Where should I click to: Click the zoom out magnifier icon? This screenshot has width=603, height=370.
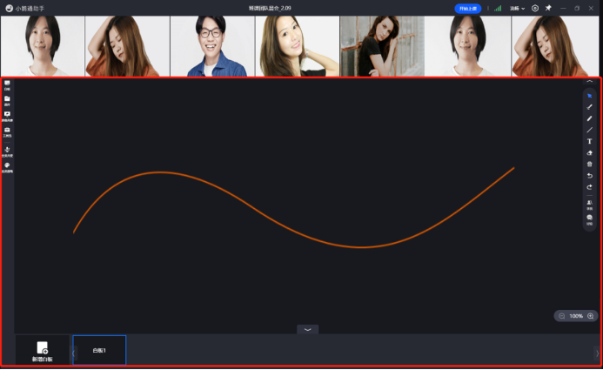coord(562,316)
